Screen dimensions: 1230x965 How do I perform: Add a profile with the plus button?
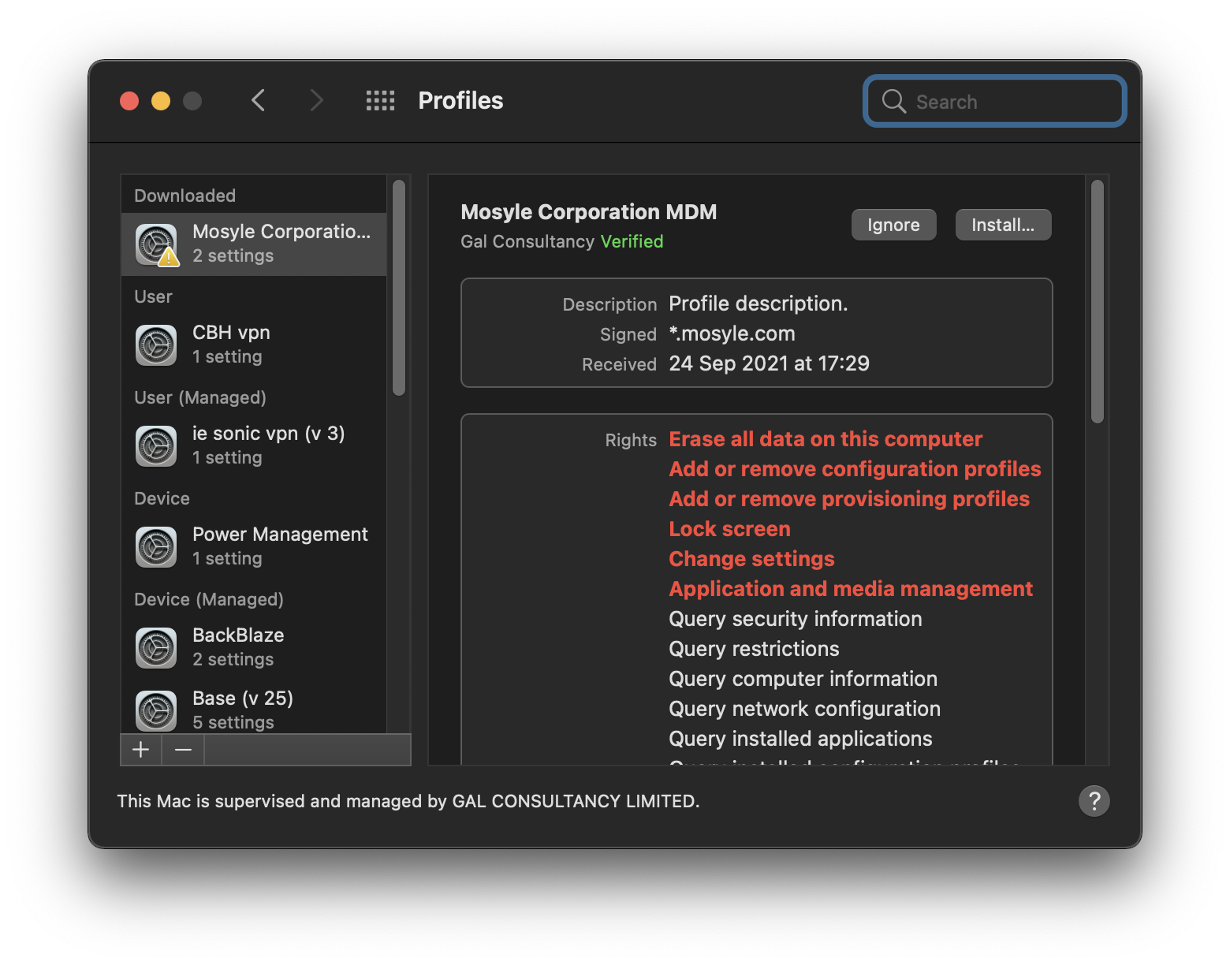[x=141, y=750]
